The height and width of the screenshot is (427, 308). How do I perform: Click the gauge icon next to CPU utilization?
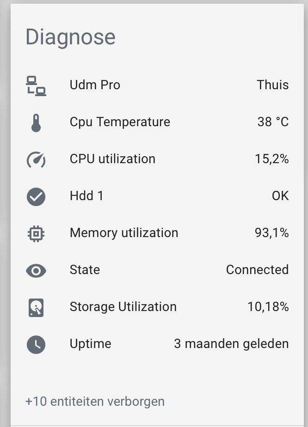[x=36, y=159]
